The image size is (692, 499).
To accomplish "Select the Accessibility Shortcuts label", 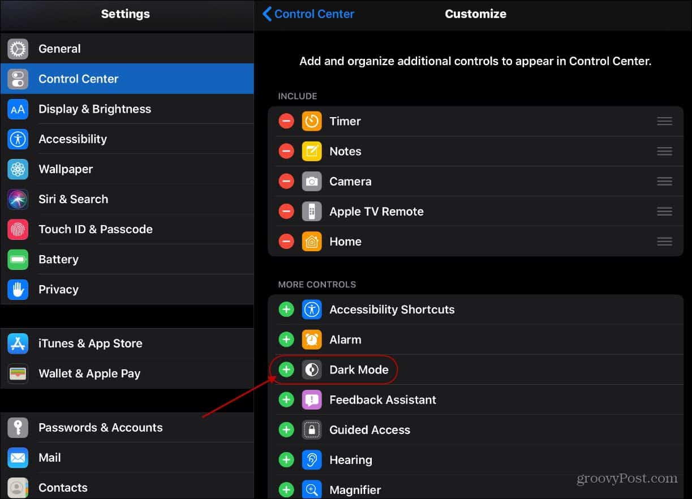I will click(392, 309).
